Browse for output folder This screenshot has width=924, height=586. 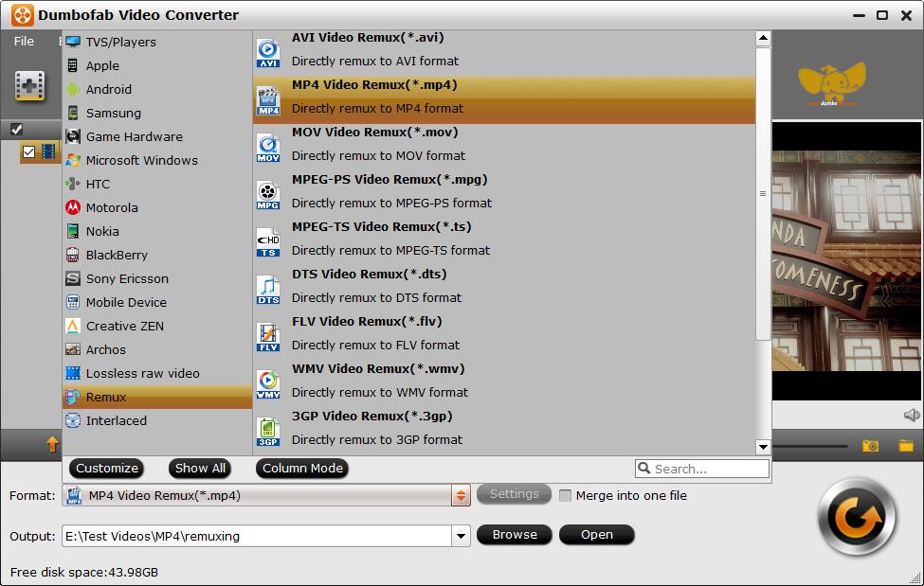pyautogui.click(x=515, y=535)
